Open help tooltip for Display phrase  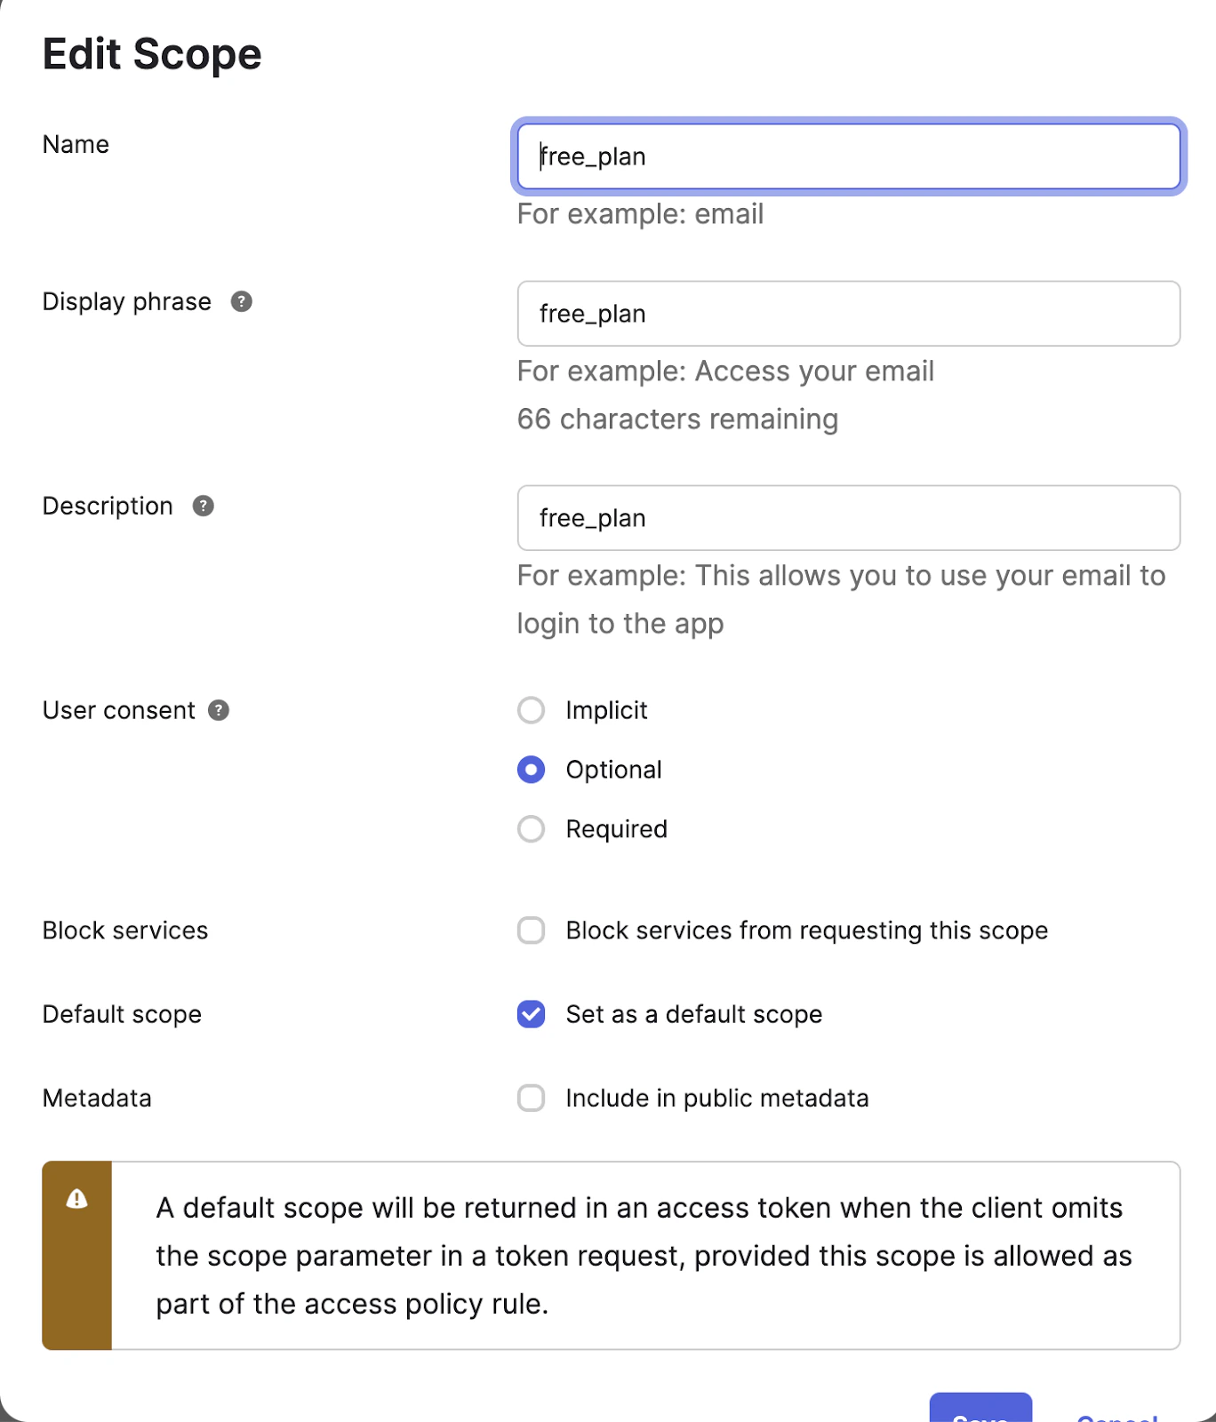[242, 301]
